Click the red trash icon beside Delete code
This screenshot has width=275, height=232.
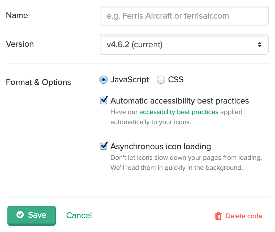click(218, 216)
